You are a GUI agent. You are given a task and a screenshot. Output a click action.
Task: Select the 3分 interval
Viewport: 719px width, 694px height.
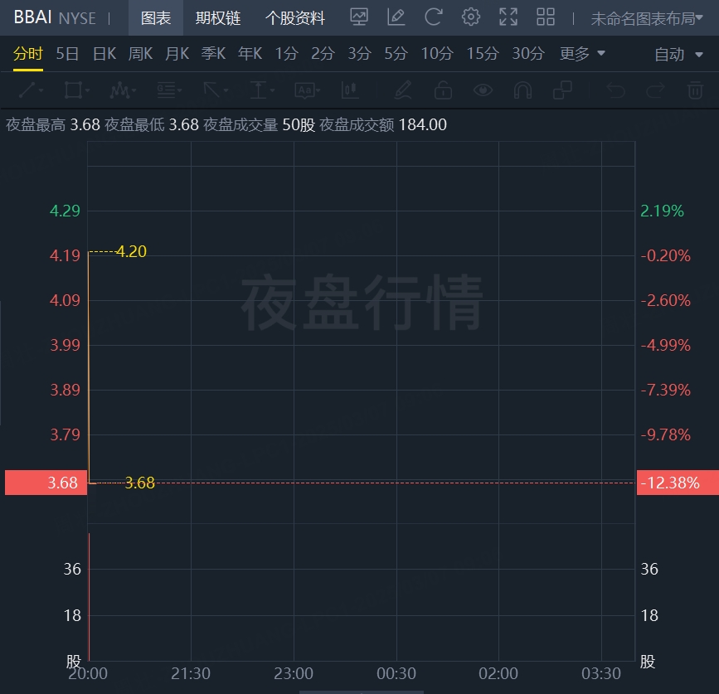360,54
